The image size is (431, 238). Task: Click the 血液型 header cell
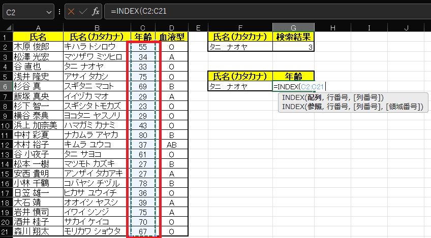172,37
